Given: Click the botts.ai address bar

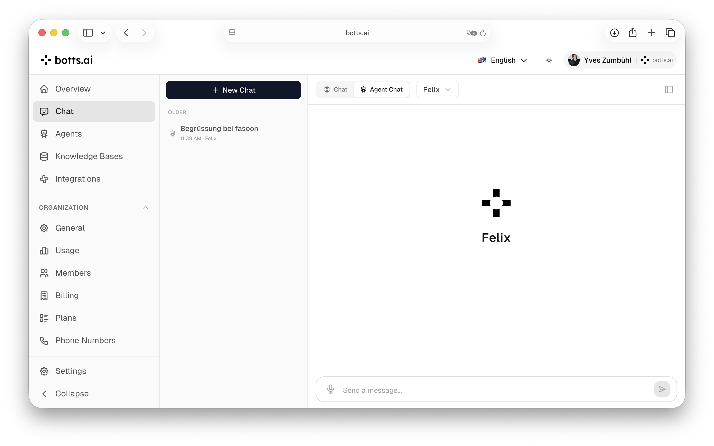Looking at the screenshot, I should pyautogui.click(x=357, y=33).
